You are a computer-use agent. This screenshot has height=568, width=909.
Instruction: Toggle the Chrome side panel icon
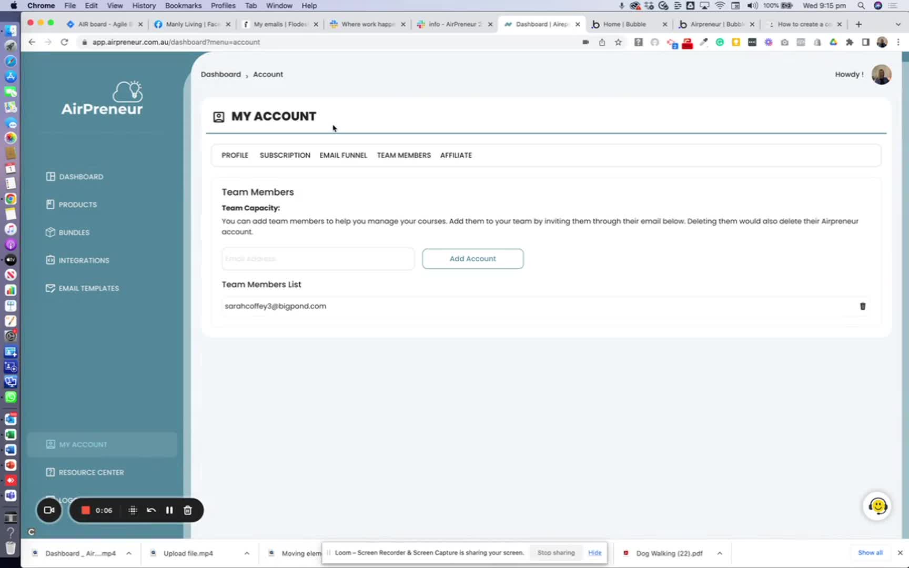[x=866, y=42]
